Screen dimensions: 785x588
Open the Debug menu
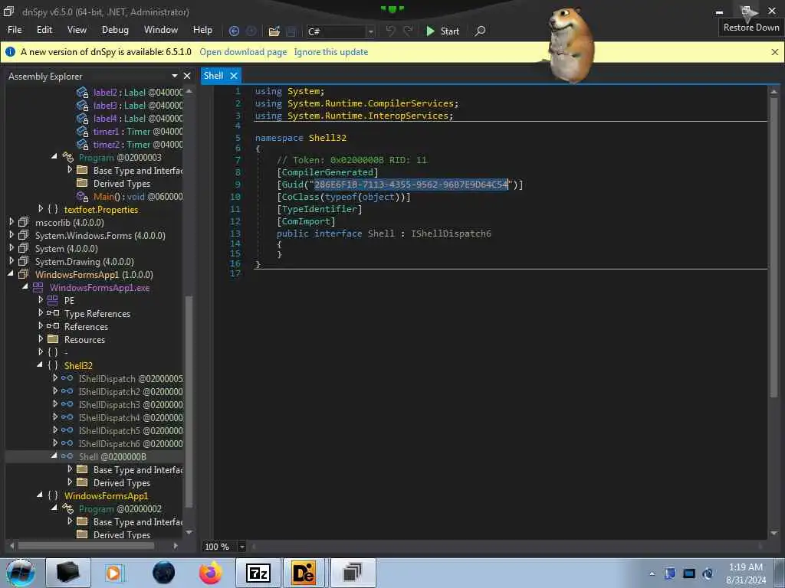click(x=115, y=30)
